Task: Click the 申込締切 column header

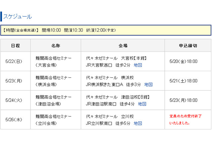Action: pos(188,46)
